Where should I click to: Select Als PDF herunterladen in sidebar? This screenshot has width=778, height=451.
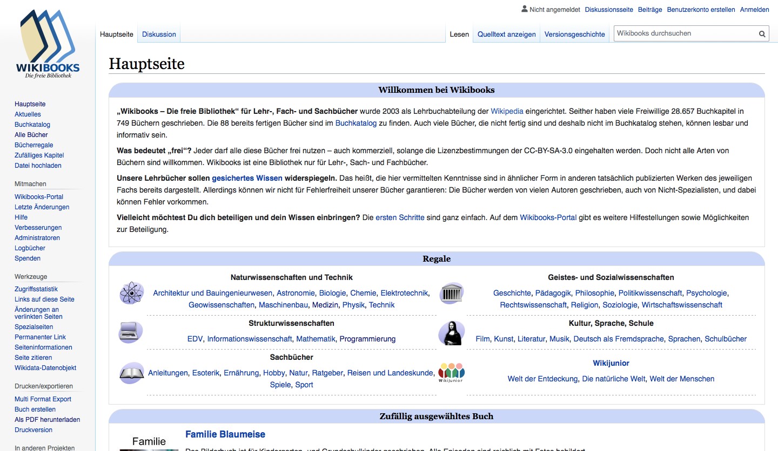coord(47,420)
